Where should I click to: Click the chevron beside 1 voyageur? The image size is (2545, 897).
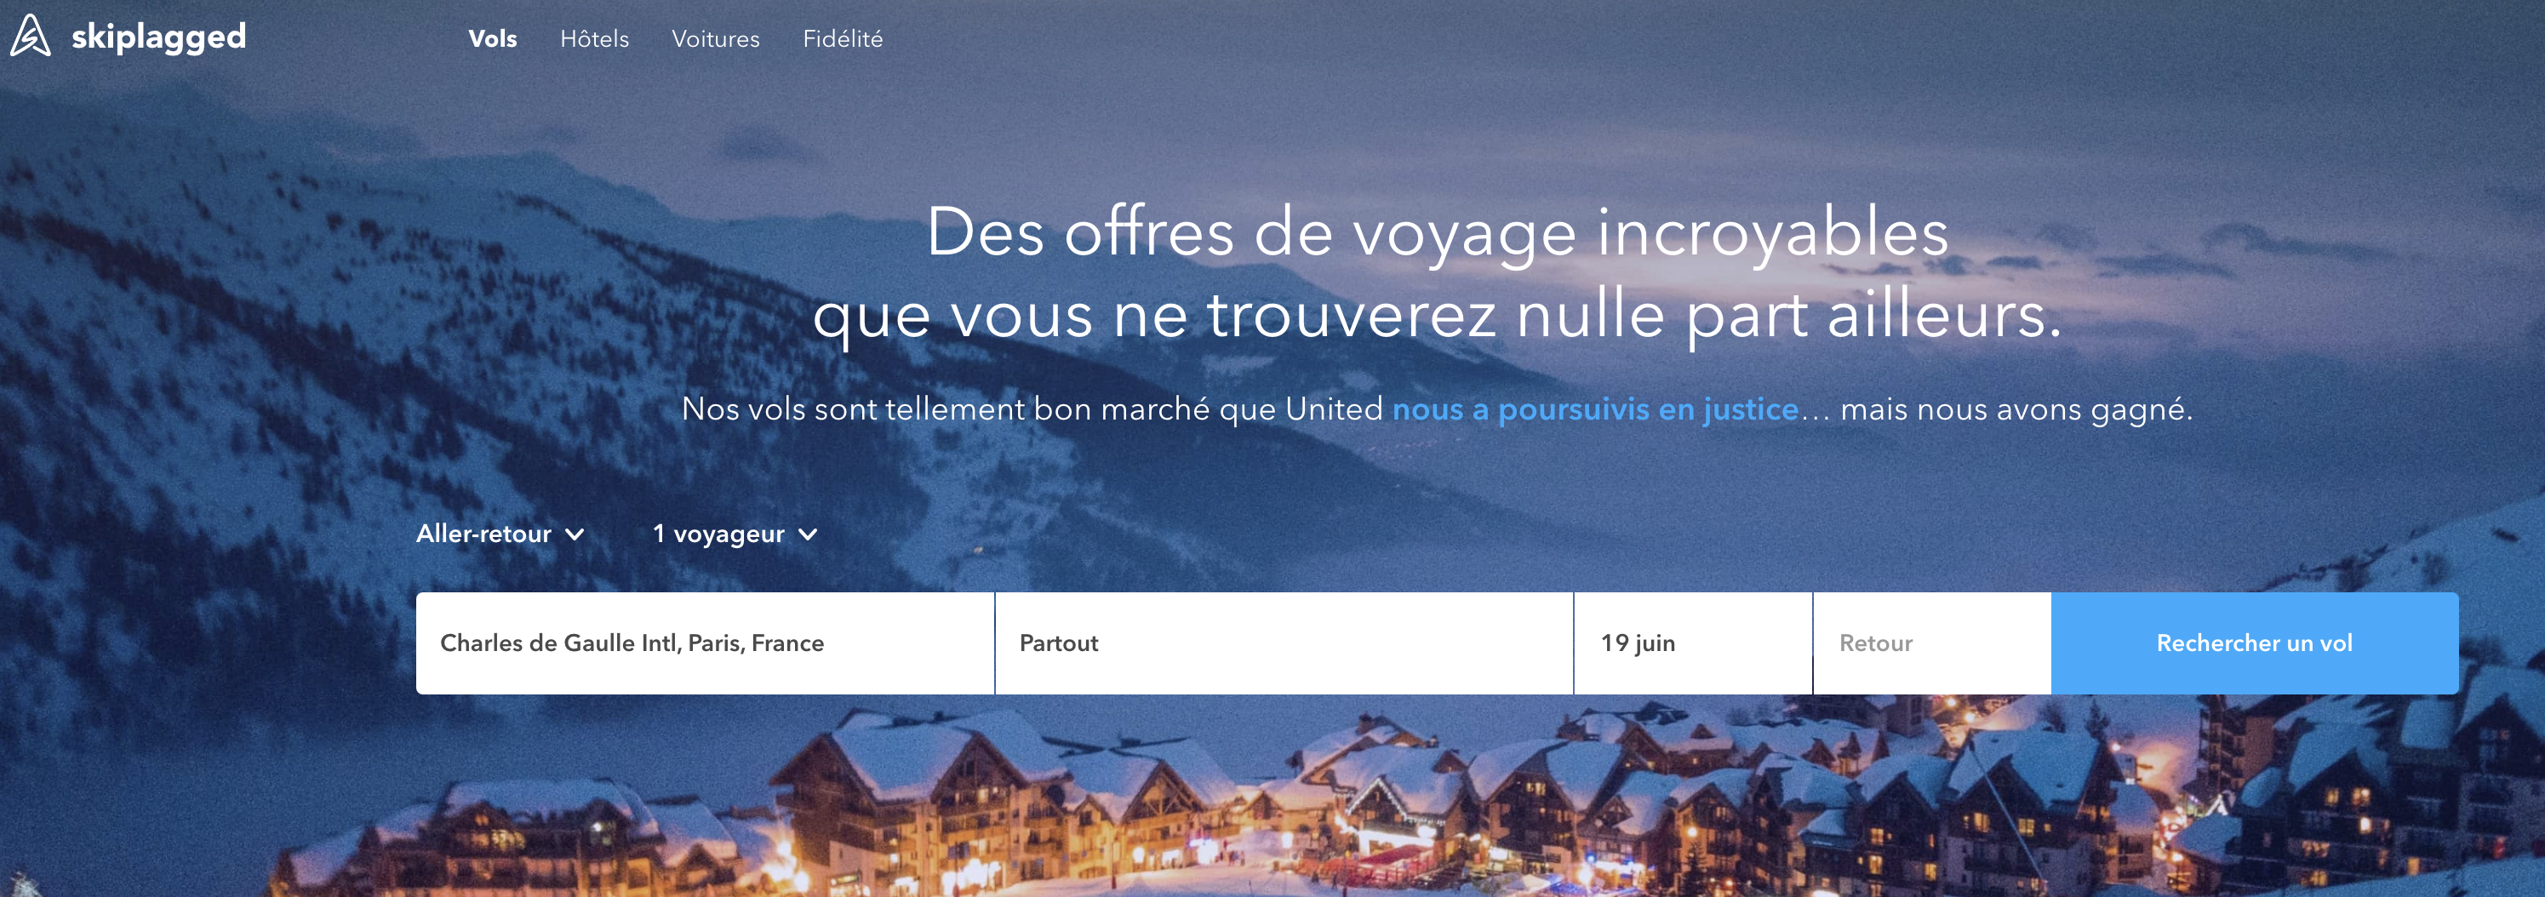(808, 534)
